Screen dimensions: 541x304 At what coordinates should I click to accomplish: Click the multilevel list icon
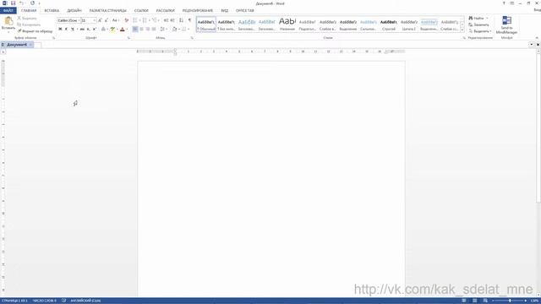(154, 20)
